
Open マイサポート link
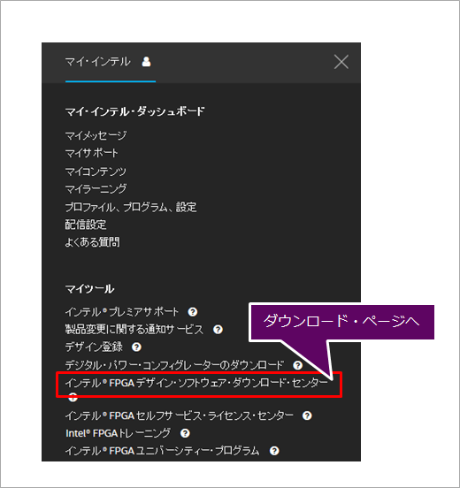click(91, 153)
